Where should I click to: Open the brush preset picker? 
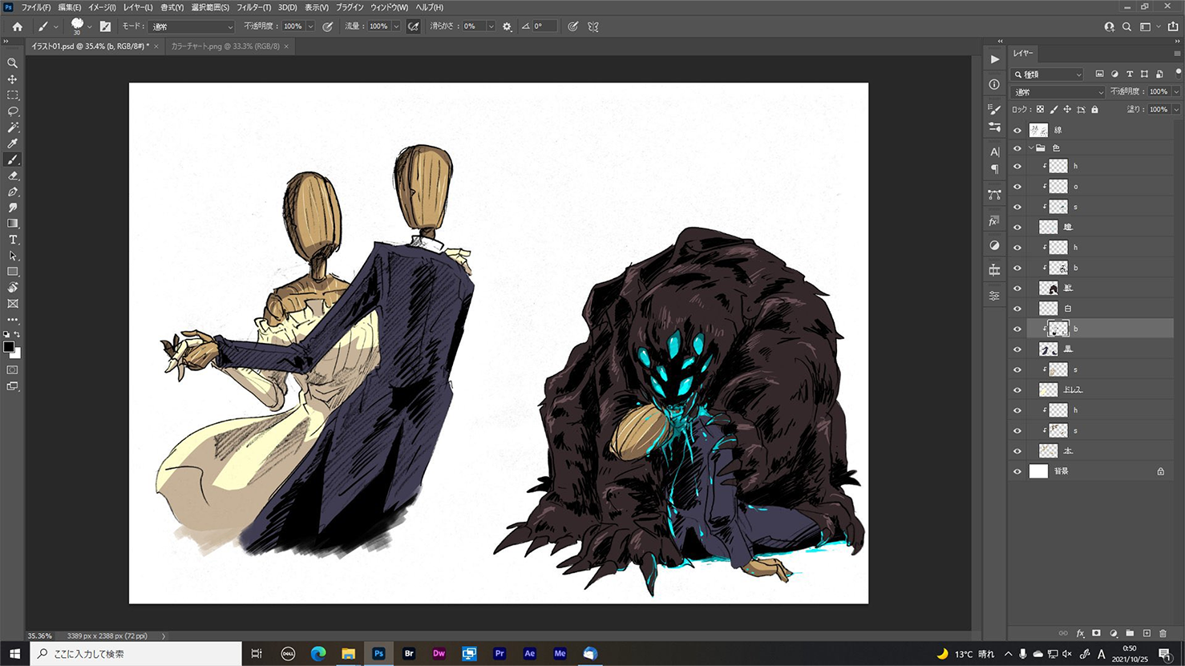point(89,27)
